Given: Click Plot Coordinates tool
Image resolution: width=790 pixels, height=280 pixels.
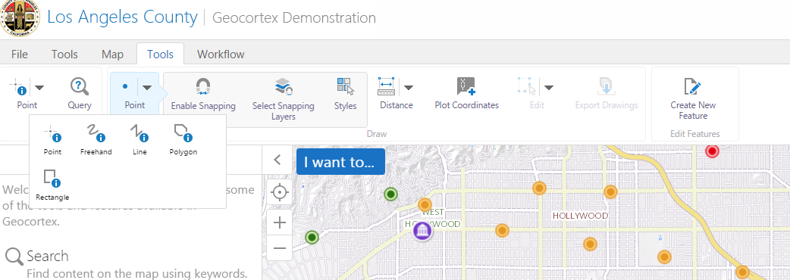Looking at the screenshot, I should pos(466,94).
